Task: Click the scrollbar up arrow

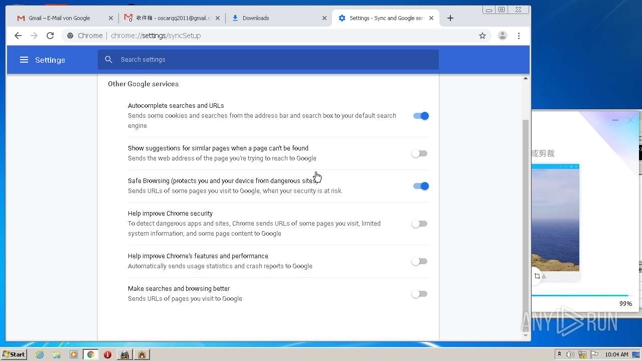Action: tap(526, 78)
